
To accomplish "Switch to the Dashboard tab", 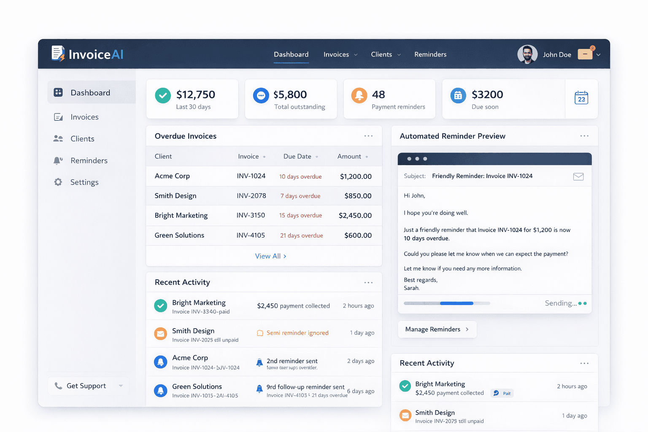I will [291, 54].
